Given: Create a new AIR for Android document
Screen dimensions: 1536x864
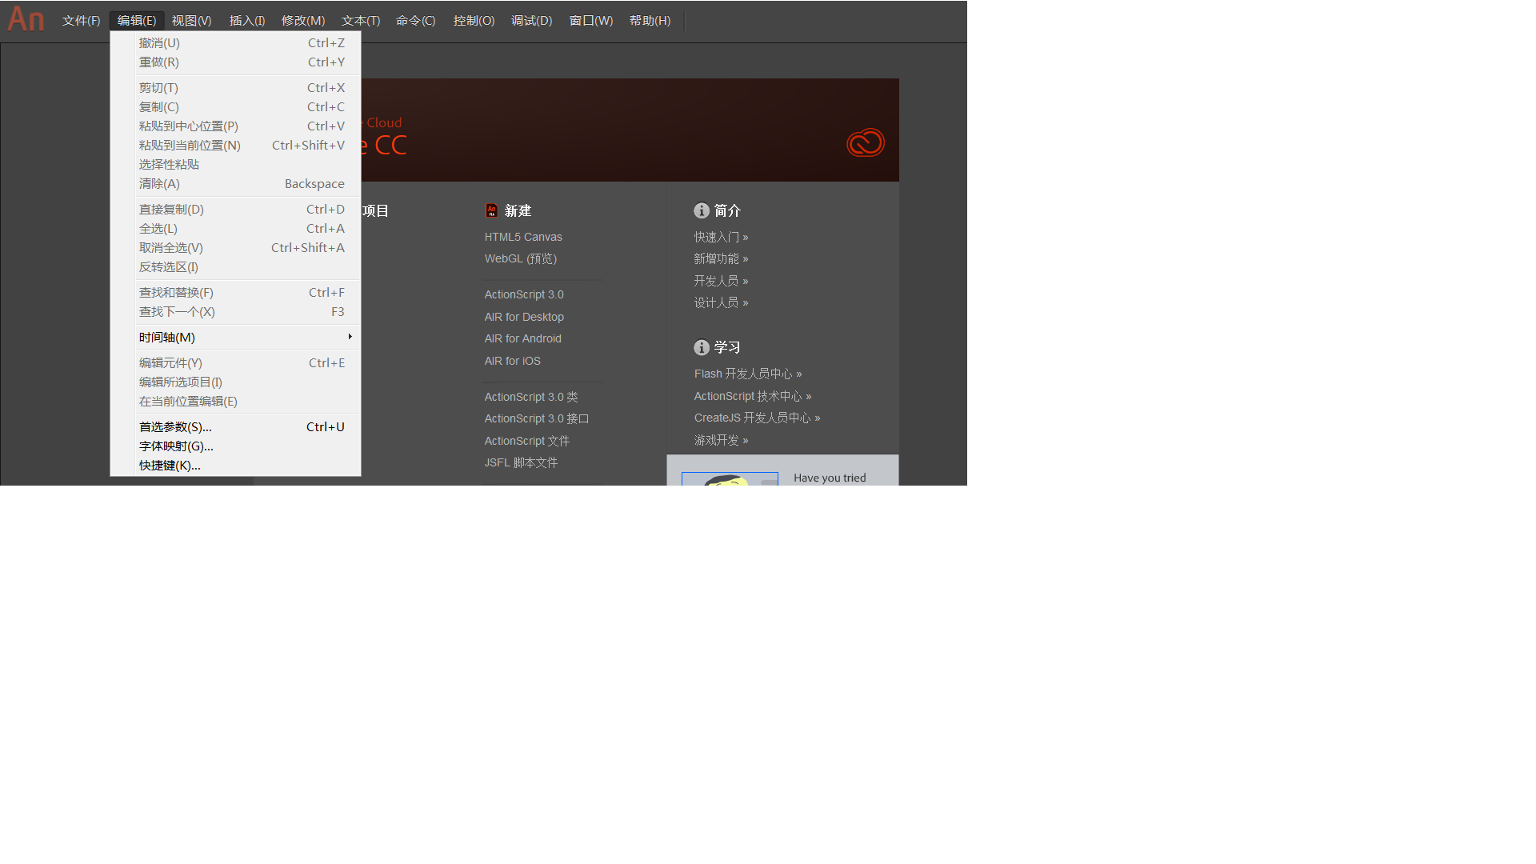Looking at the screenshot, I should [522, 338].
